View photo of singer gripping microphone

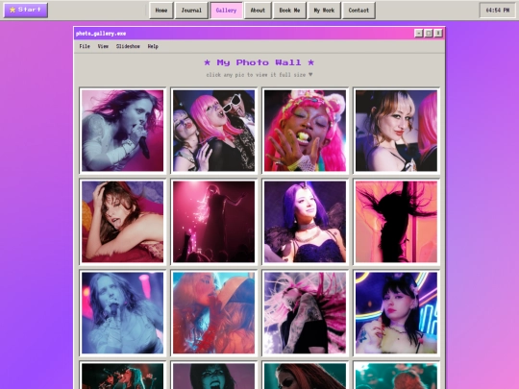pos(122,131)
